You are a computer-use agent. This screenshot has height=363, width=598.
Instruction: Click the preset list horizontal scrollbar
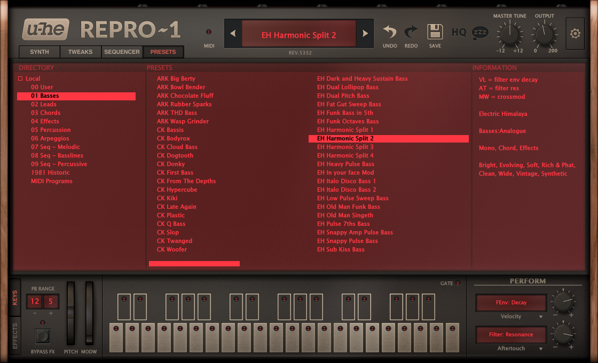point(194,264)
